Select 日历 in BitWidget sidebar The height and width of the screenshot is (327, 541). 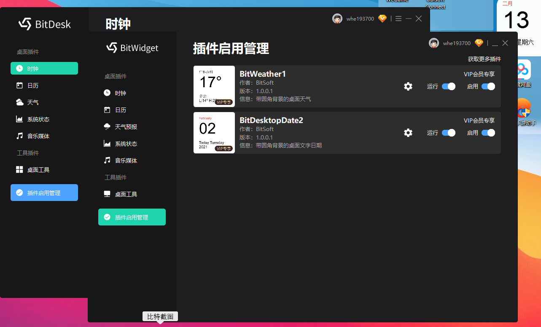(x=121, y=110)
